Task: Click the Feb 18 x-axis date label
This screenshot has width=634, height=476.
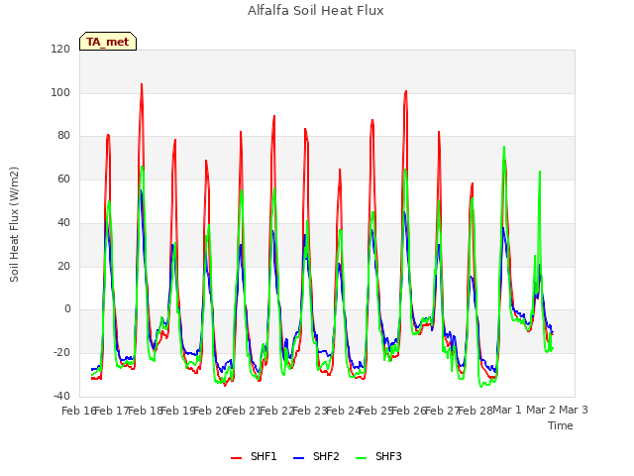Action: [144, 411]
